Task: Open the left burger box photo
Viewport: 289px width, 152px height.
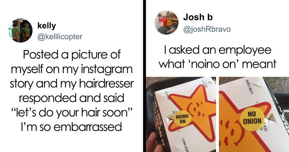Action: click(181, 114)
